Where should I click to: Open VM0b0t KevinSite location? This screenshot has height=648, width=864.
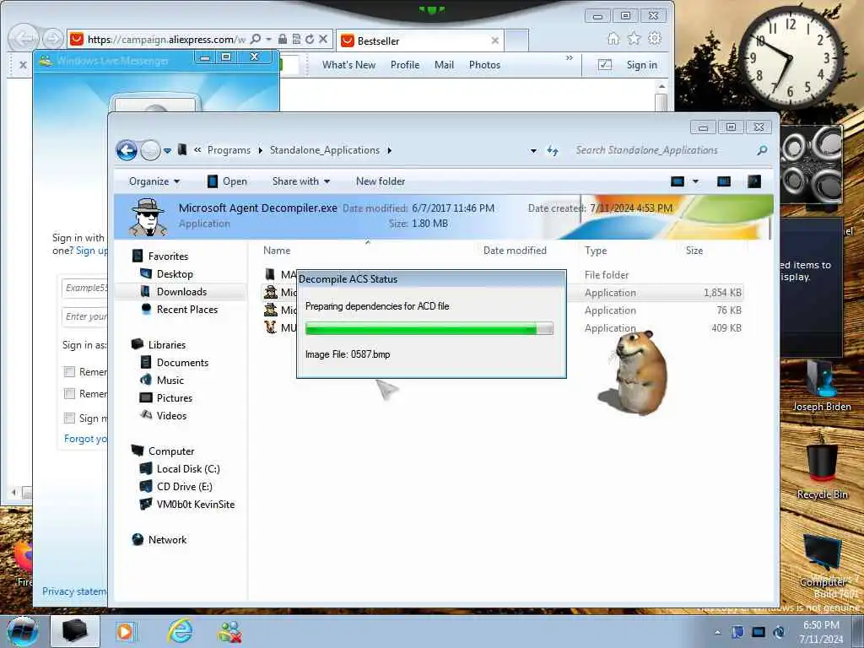tap(195, 504)
